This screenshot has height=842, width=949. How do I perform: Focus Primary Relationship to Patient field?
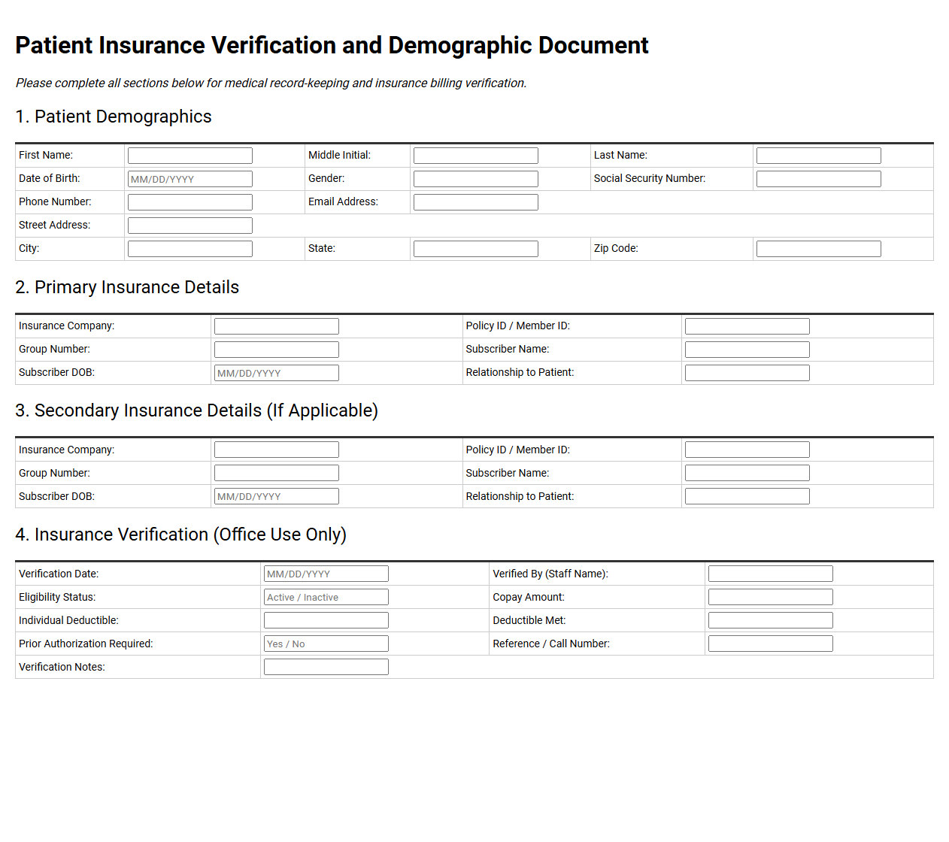coord(747,373)
